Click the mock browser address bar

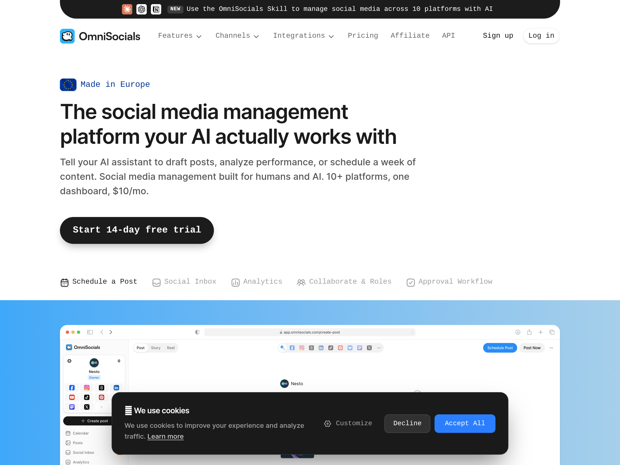coord(310,332)
